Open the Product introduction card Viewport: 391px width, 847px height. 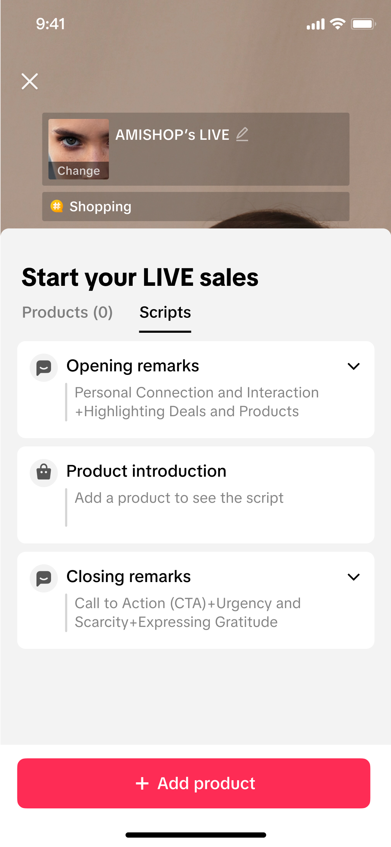click(x=195, y=494)
